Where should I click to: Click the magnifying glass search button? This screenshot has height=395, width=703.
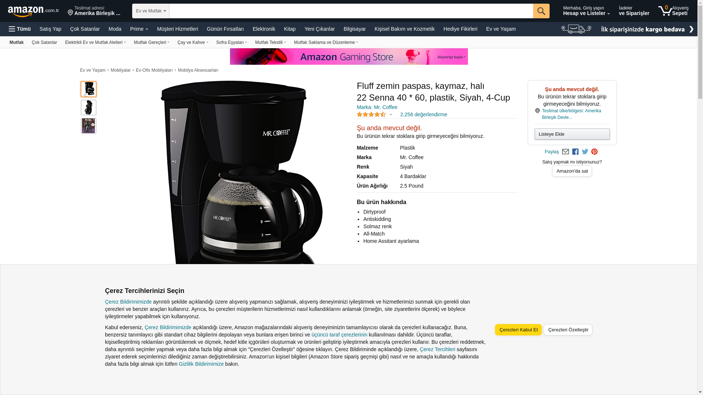click(541, 11)
